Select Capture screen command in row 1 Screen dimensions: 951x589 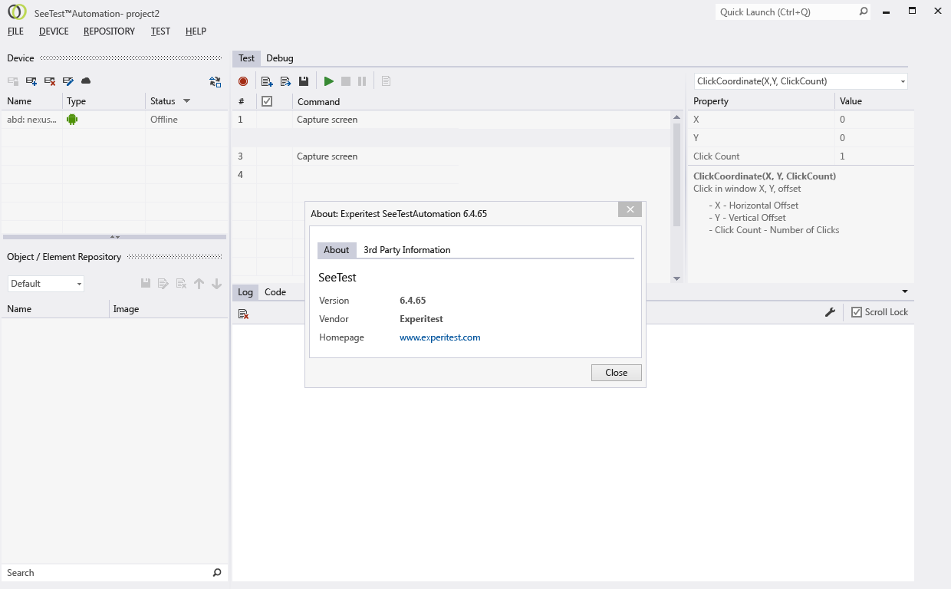pos(327,120)
